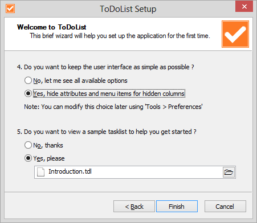Go back using the '< Back' button

[x=134, y=207]
